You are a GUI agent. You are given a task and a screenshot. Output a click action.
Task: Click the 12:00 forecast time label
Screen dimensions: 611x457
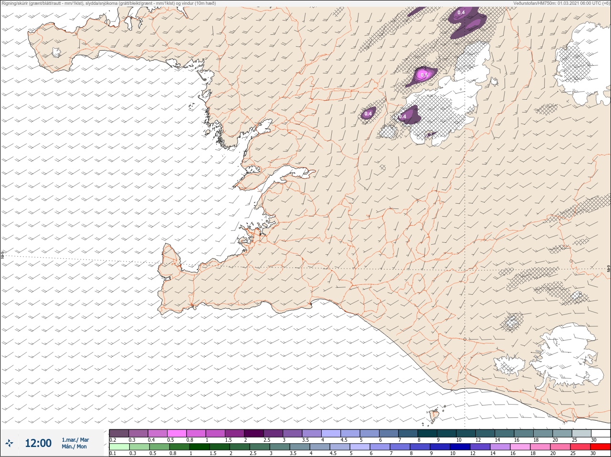point(38,443)
